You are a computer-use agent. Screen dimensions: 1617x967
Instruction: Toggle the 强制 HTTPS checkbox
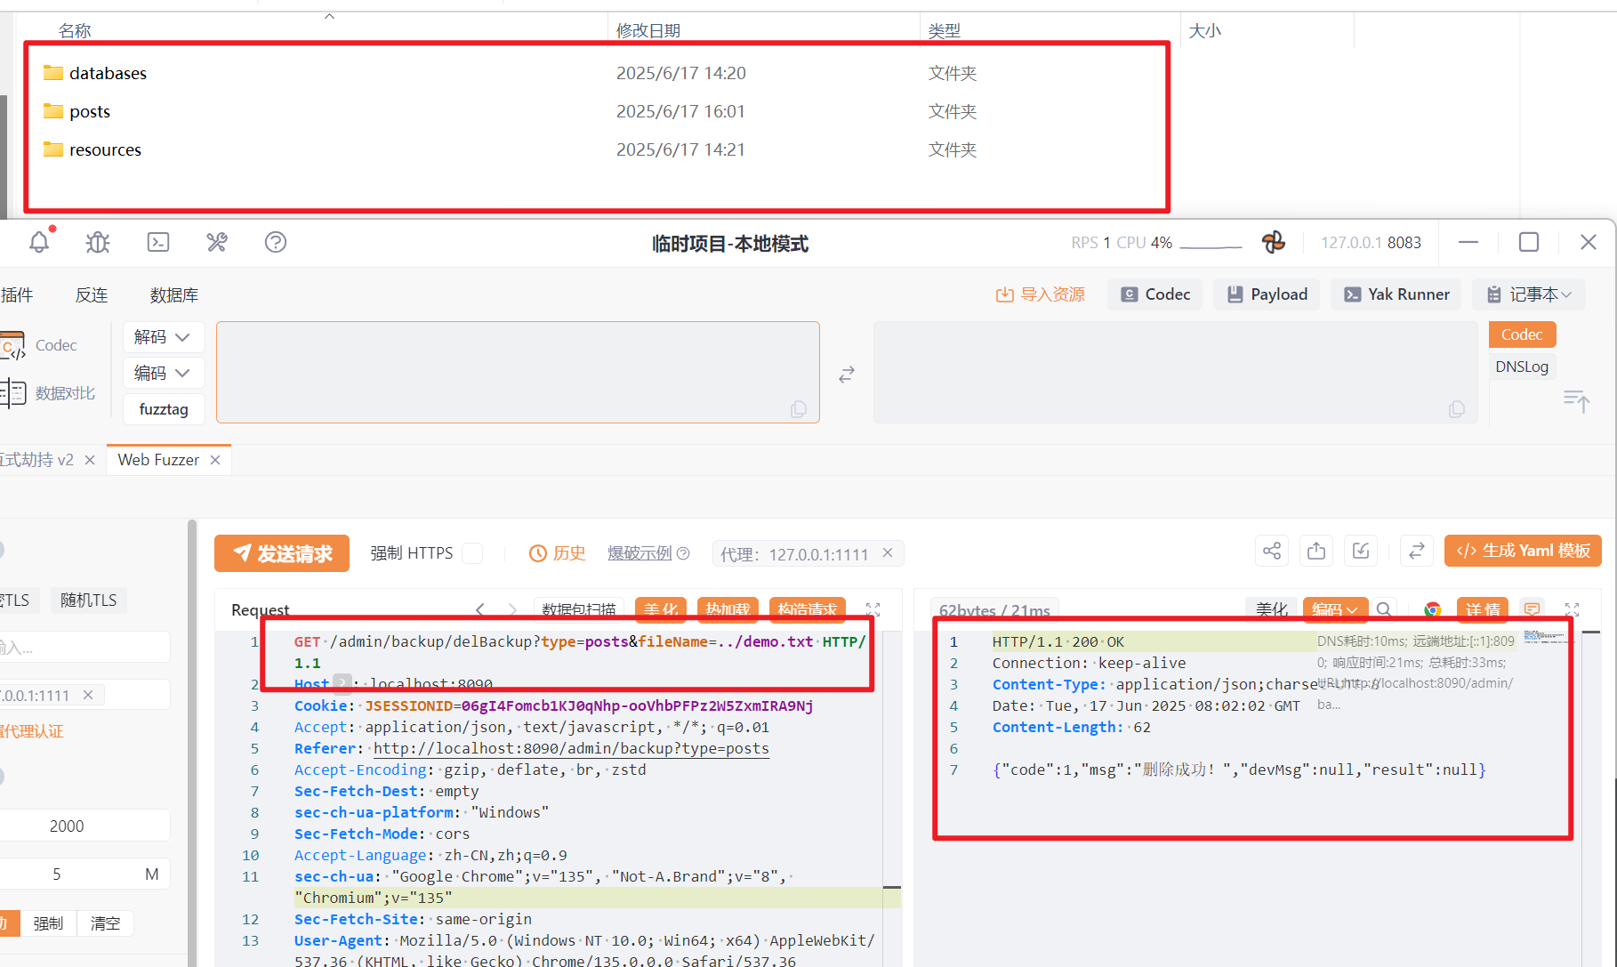(x=473, y=553)
